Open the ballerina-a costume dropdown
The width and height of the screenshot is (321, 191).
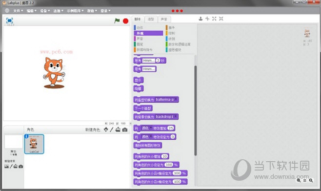(x=166, y=99)
